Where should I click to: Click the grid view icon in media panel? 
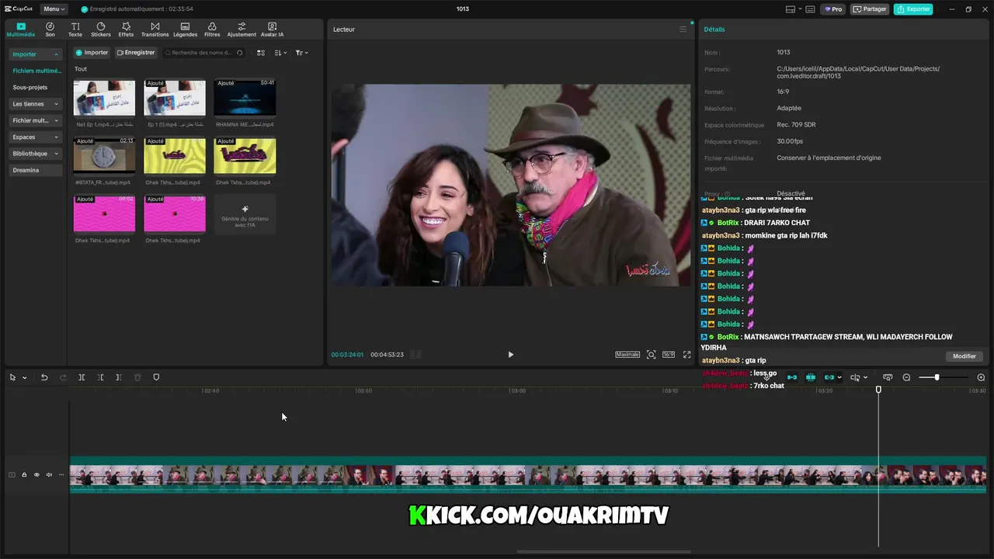(261, 53)
